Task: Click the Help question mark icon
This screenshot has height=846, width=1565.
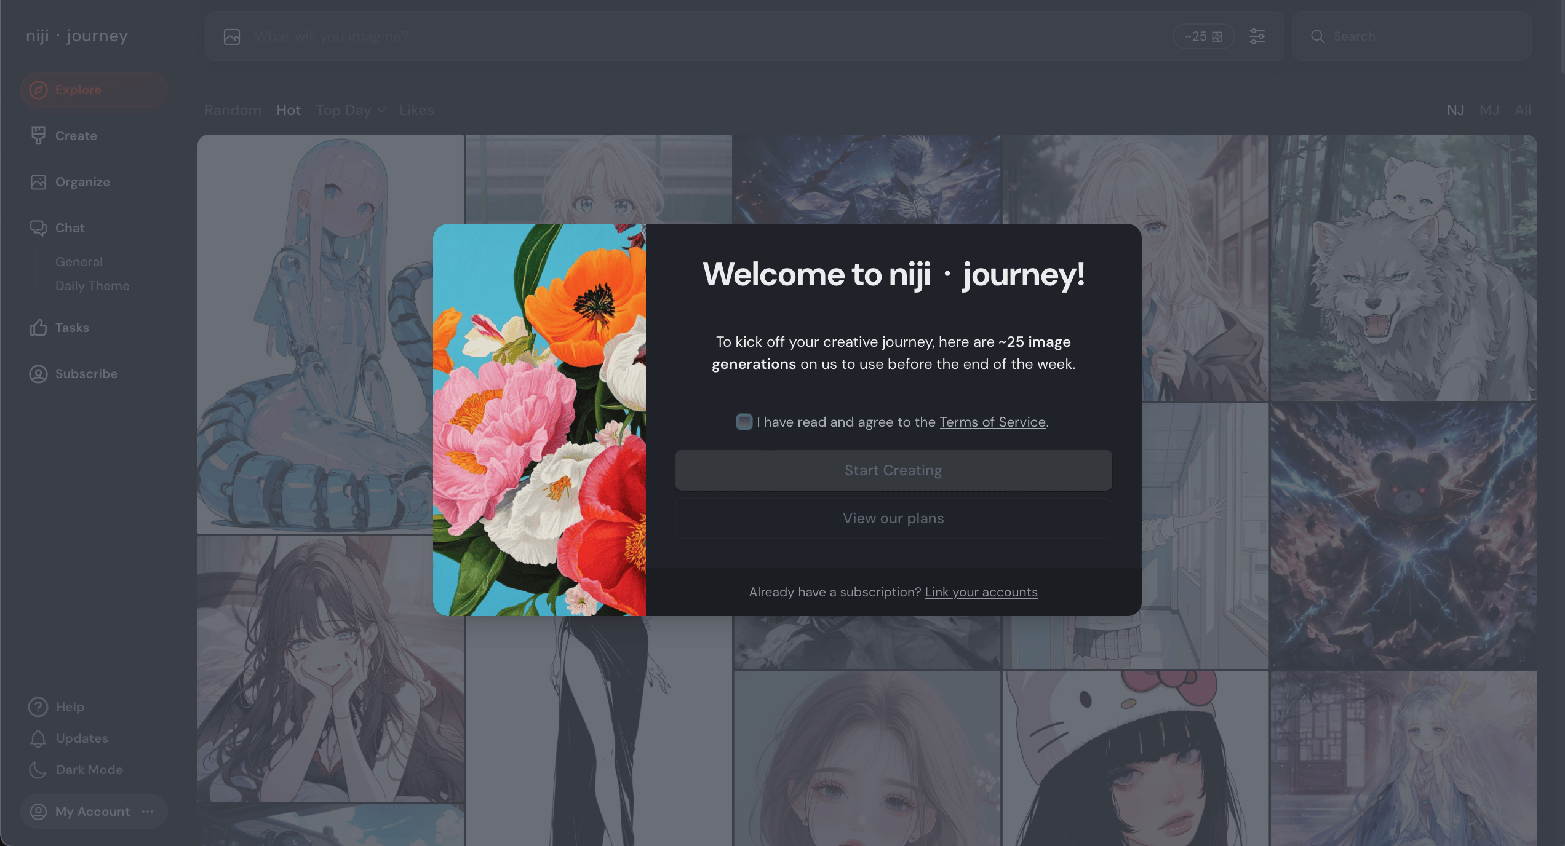Action: 38,707
